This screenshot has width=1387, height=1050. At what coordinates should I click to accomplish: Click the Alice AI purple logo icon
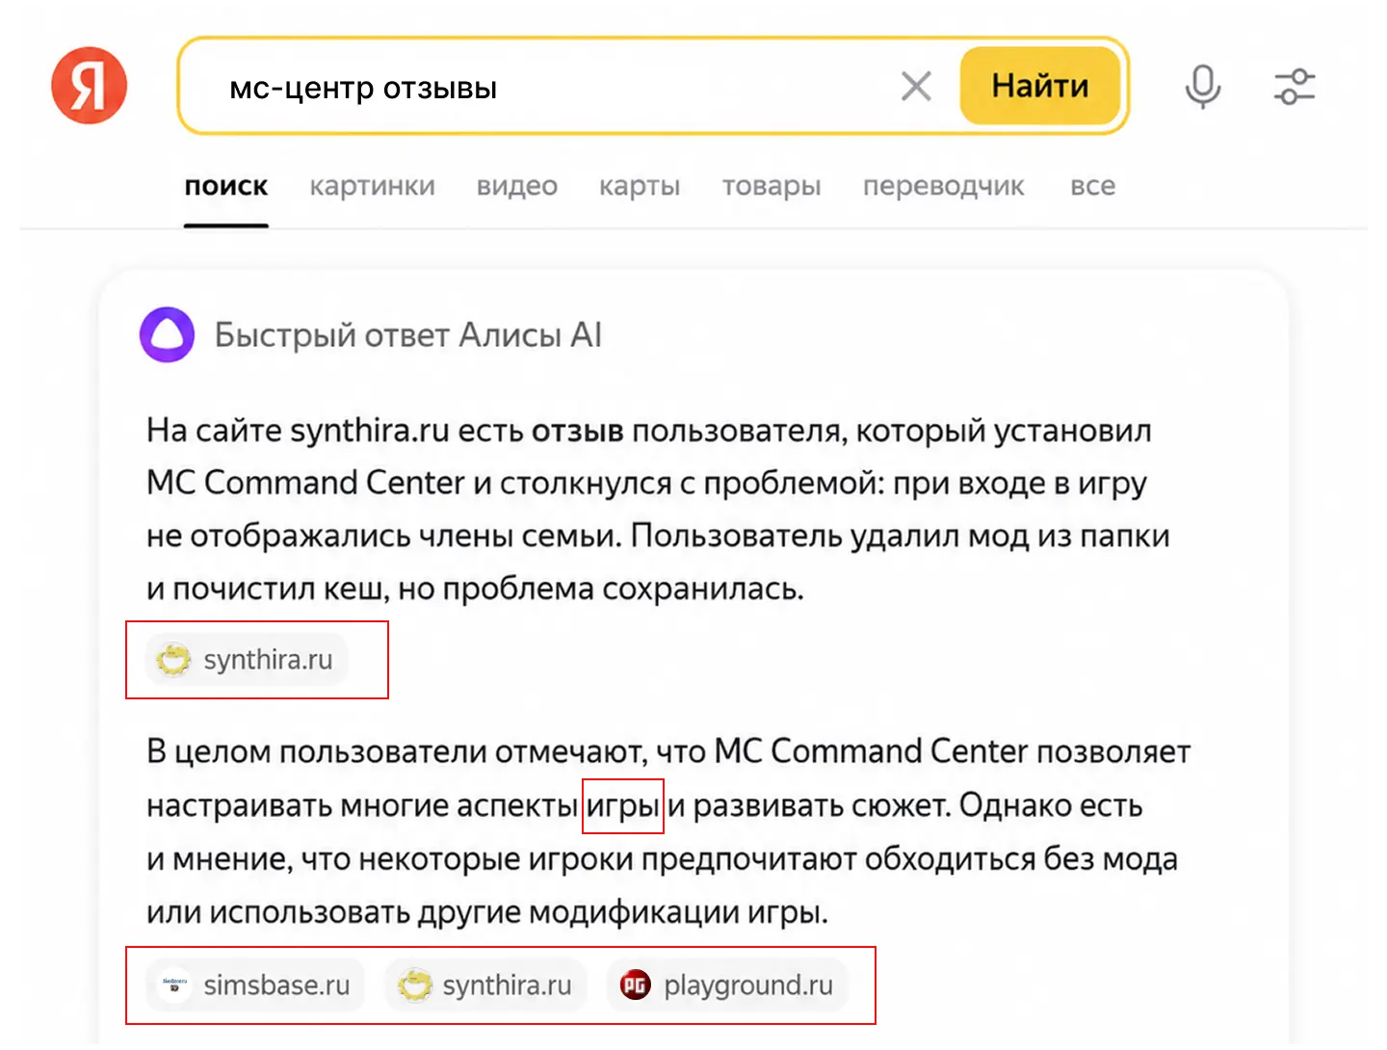pyautogui.click(x=167, y=334)
